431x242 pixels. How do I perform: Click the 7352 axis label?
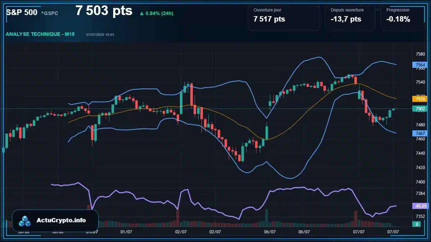click(x=420, y=216)
